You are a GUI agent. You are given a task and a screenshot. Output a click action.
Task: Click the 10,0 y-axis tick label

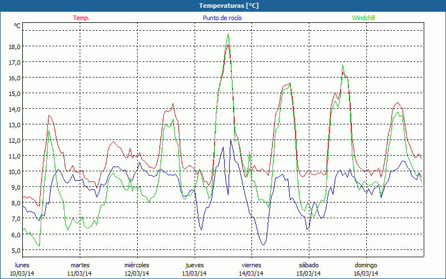point(14,171)
